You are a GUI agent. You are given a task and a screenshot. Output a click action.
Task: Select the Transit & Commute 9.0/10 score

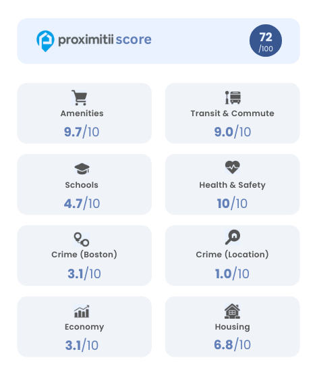point(233,132)
